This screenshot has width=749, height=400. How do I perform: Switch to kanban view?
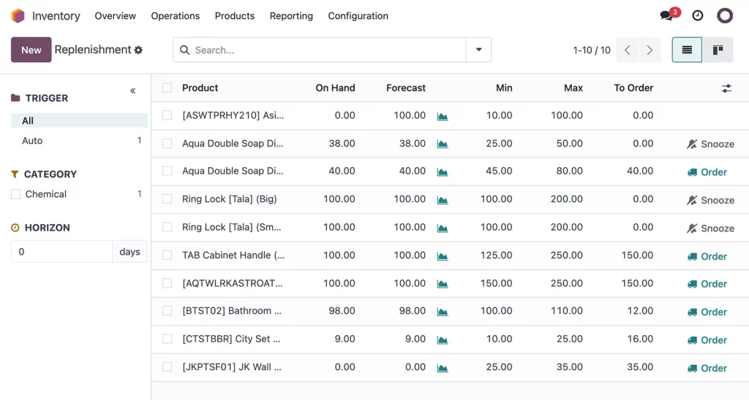click(718, 50)
